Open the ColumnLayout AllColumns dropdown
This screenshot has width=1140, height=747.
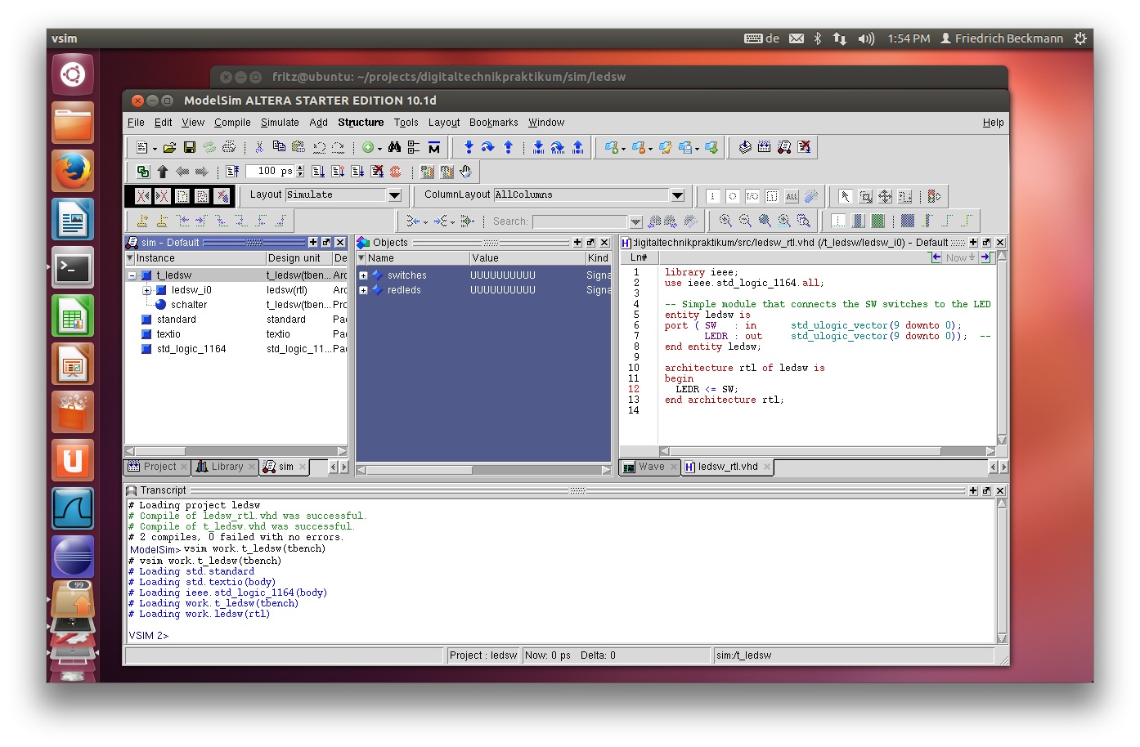click(x=677, y=195)
